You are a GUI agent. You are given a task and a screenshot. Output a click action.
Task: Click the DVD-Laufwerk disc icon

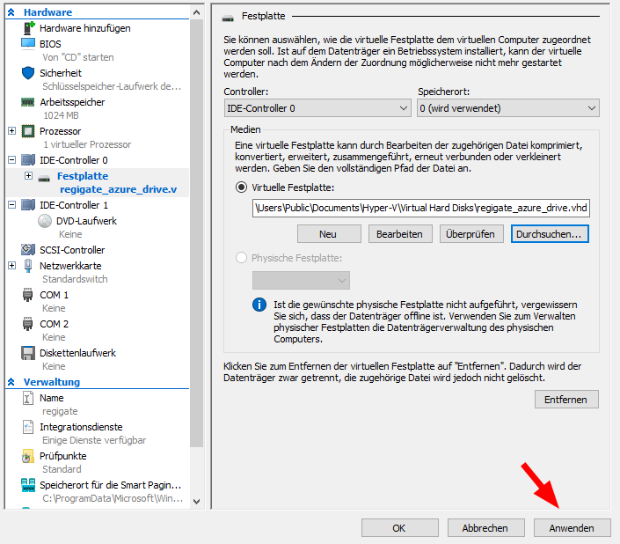coord(45,221)
